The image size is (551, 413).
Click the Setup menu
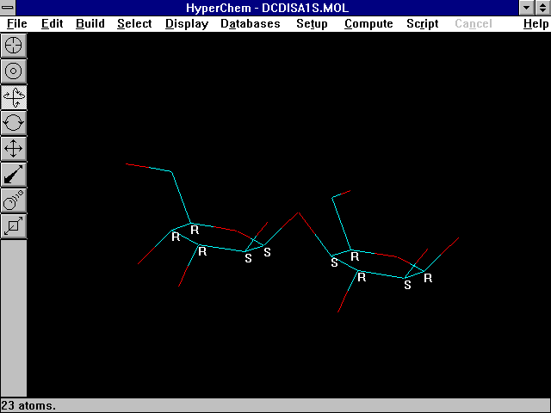click(312, 23)
